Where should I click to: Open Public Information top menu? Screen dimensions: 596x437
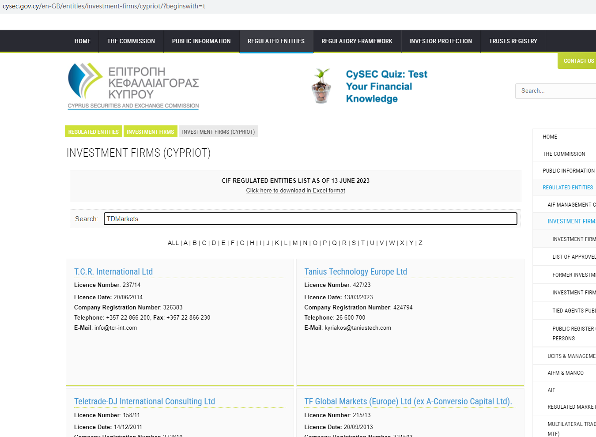pyautogui.click(x=201, y=41)
